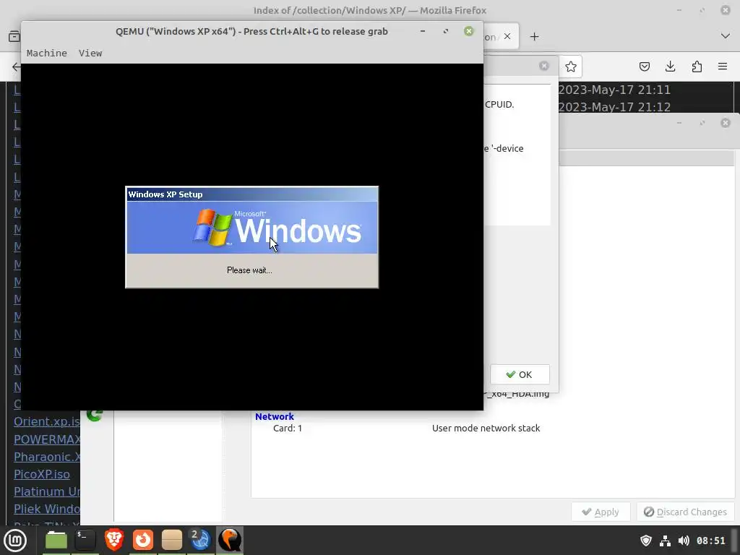
Task: Open Firefox hamburger application menu
Action: [x=723, y=66]
